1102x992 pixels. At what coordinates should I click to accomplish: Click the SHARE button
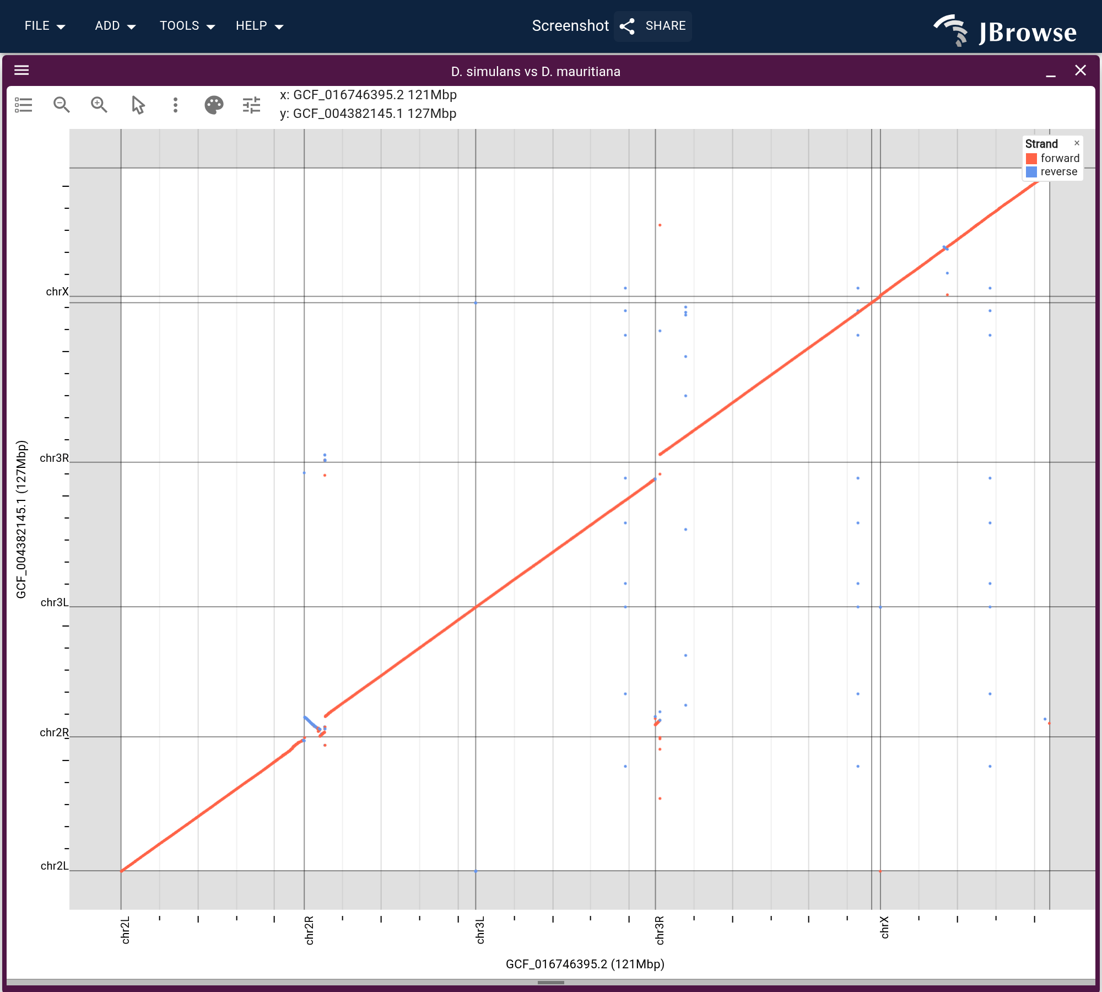coord(653,26)
